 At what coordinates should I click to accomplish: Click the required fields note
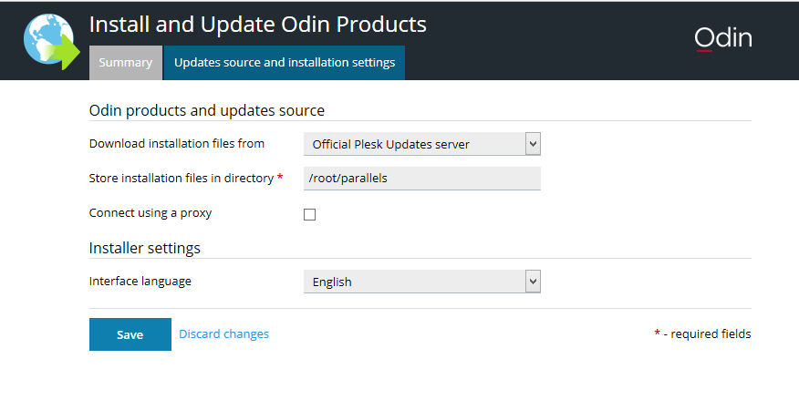[x=702, y=333]
